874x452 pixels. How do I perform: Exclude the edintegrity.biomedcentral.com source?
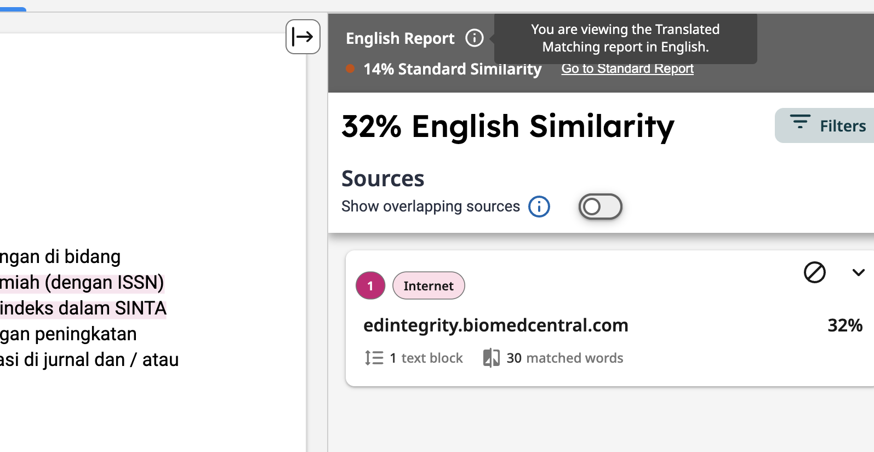tap(814, 272)
